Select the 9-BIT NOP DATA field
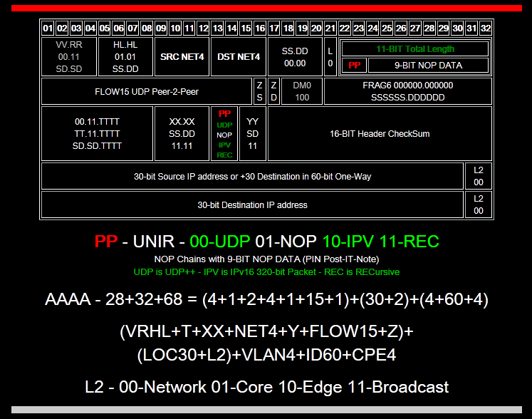Screen dimensions: 532x419 [x=428, y=65]
